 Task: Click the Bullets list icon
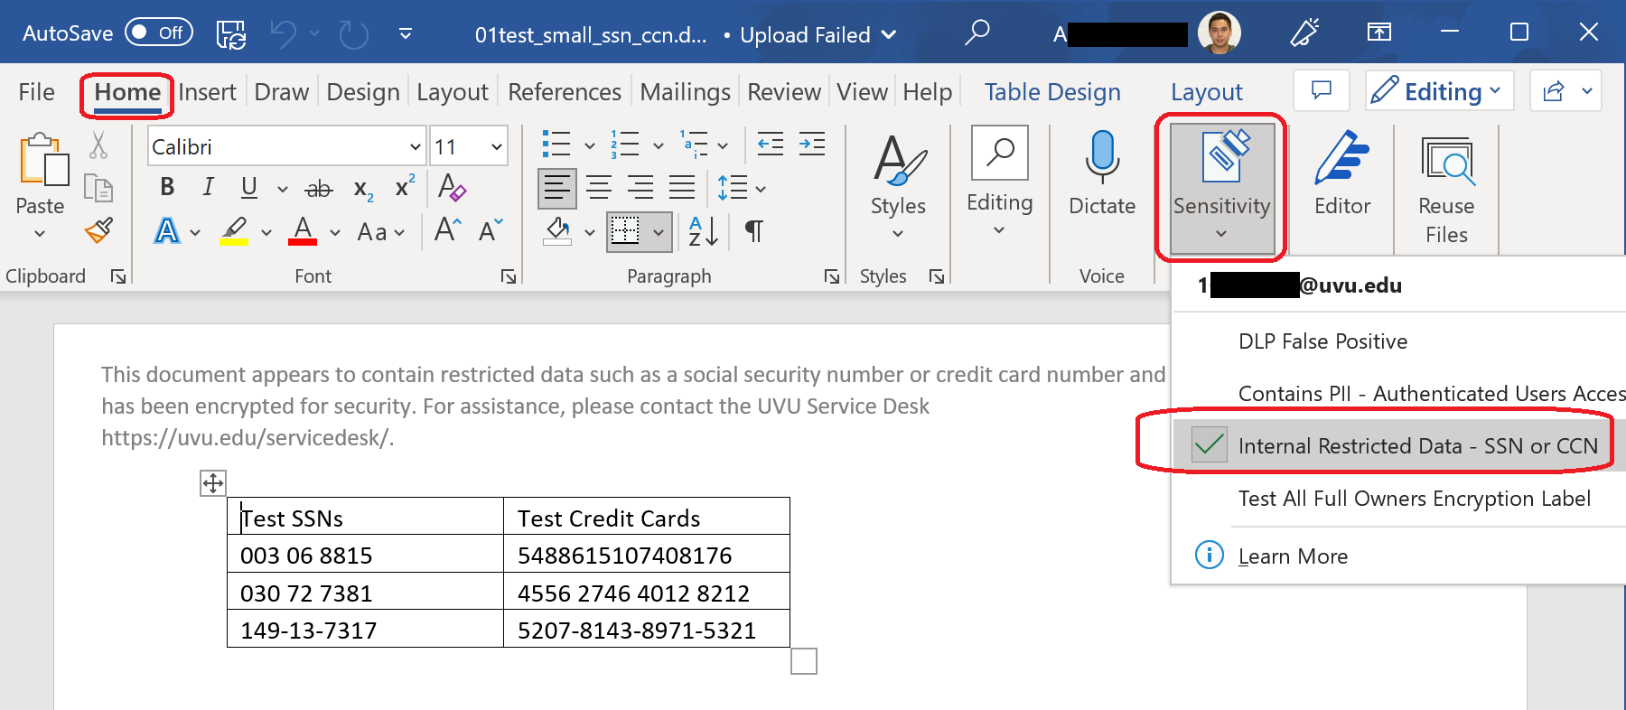click(556, 144)
